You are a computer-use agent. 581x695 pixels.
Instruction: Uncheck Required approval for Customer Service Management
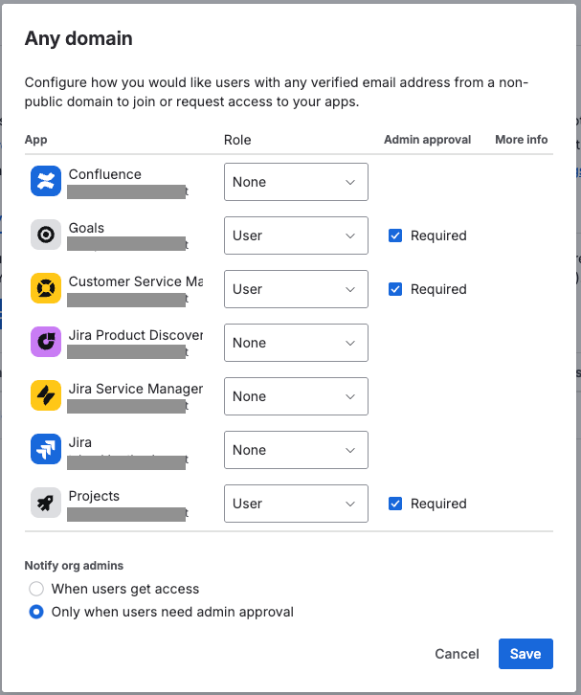point(395,289)
